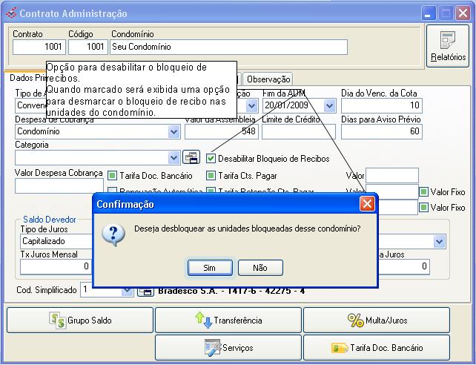Switch to the Observação tab
The height and width of the screenshot is (365, 476).
268,79
